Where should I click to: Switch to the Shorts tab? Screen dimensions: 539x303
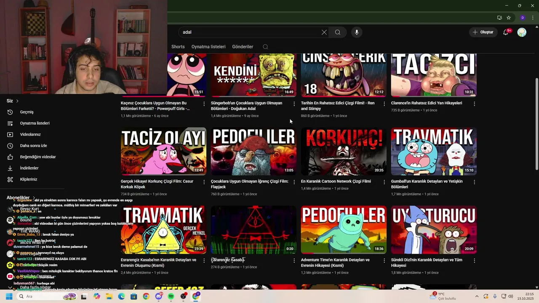point(178,47)
